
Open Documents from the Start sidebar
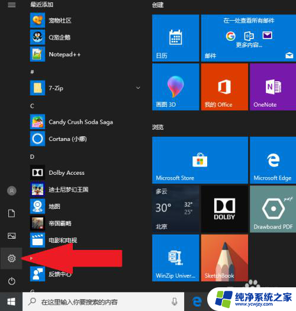11,213
